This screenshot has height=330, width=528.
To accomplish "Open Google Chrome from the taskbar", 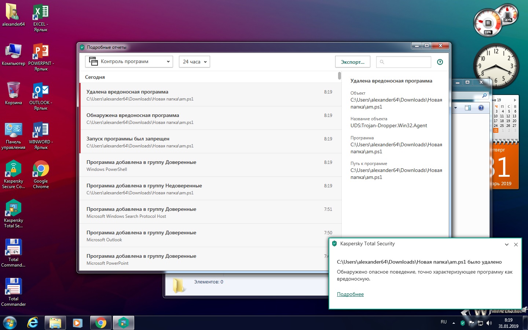I will tap(100, 323).
